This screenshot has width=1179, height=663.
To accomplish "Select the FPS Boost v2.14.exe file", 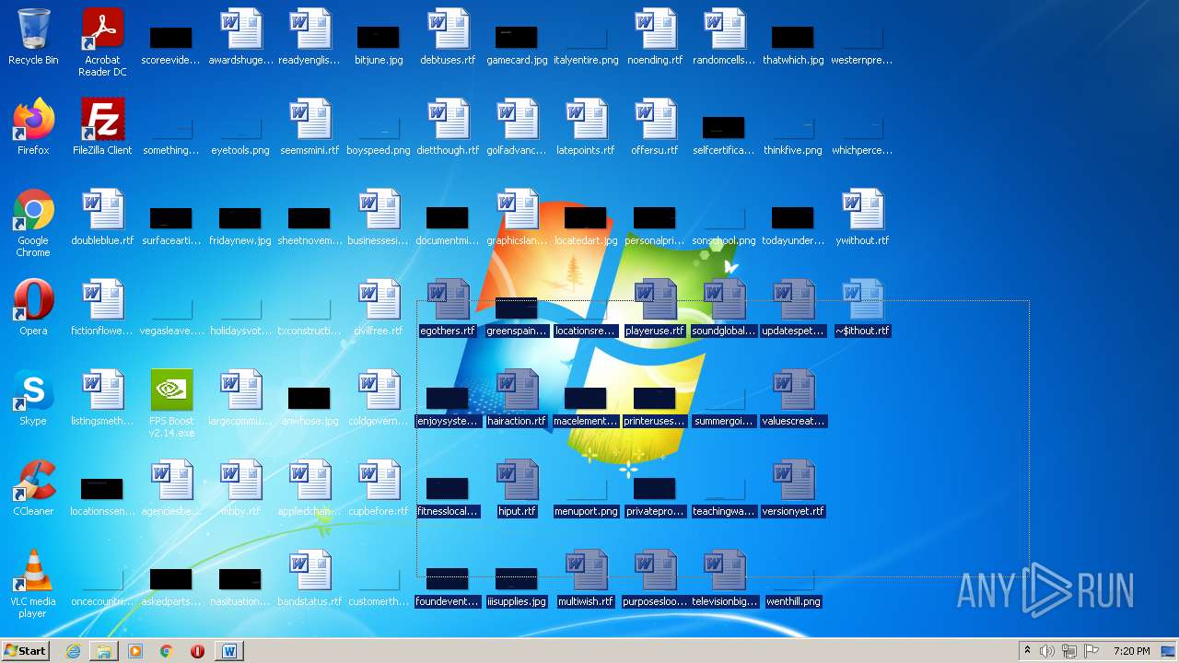I will (171, 403).
